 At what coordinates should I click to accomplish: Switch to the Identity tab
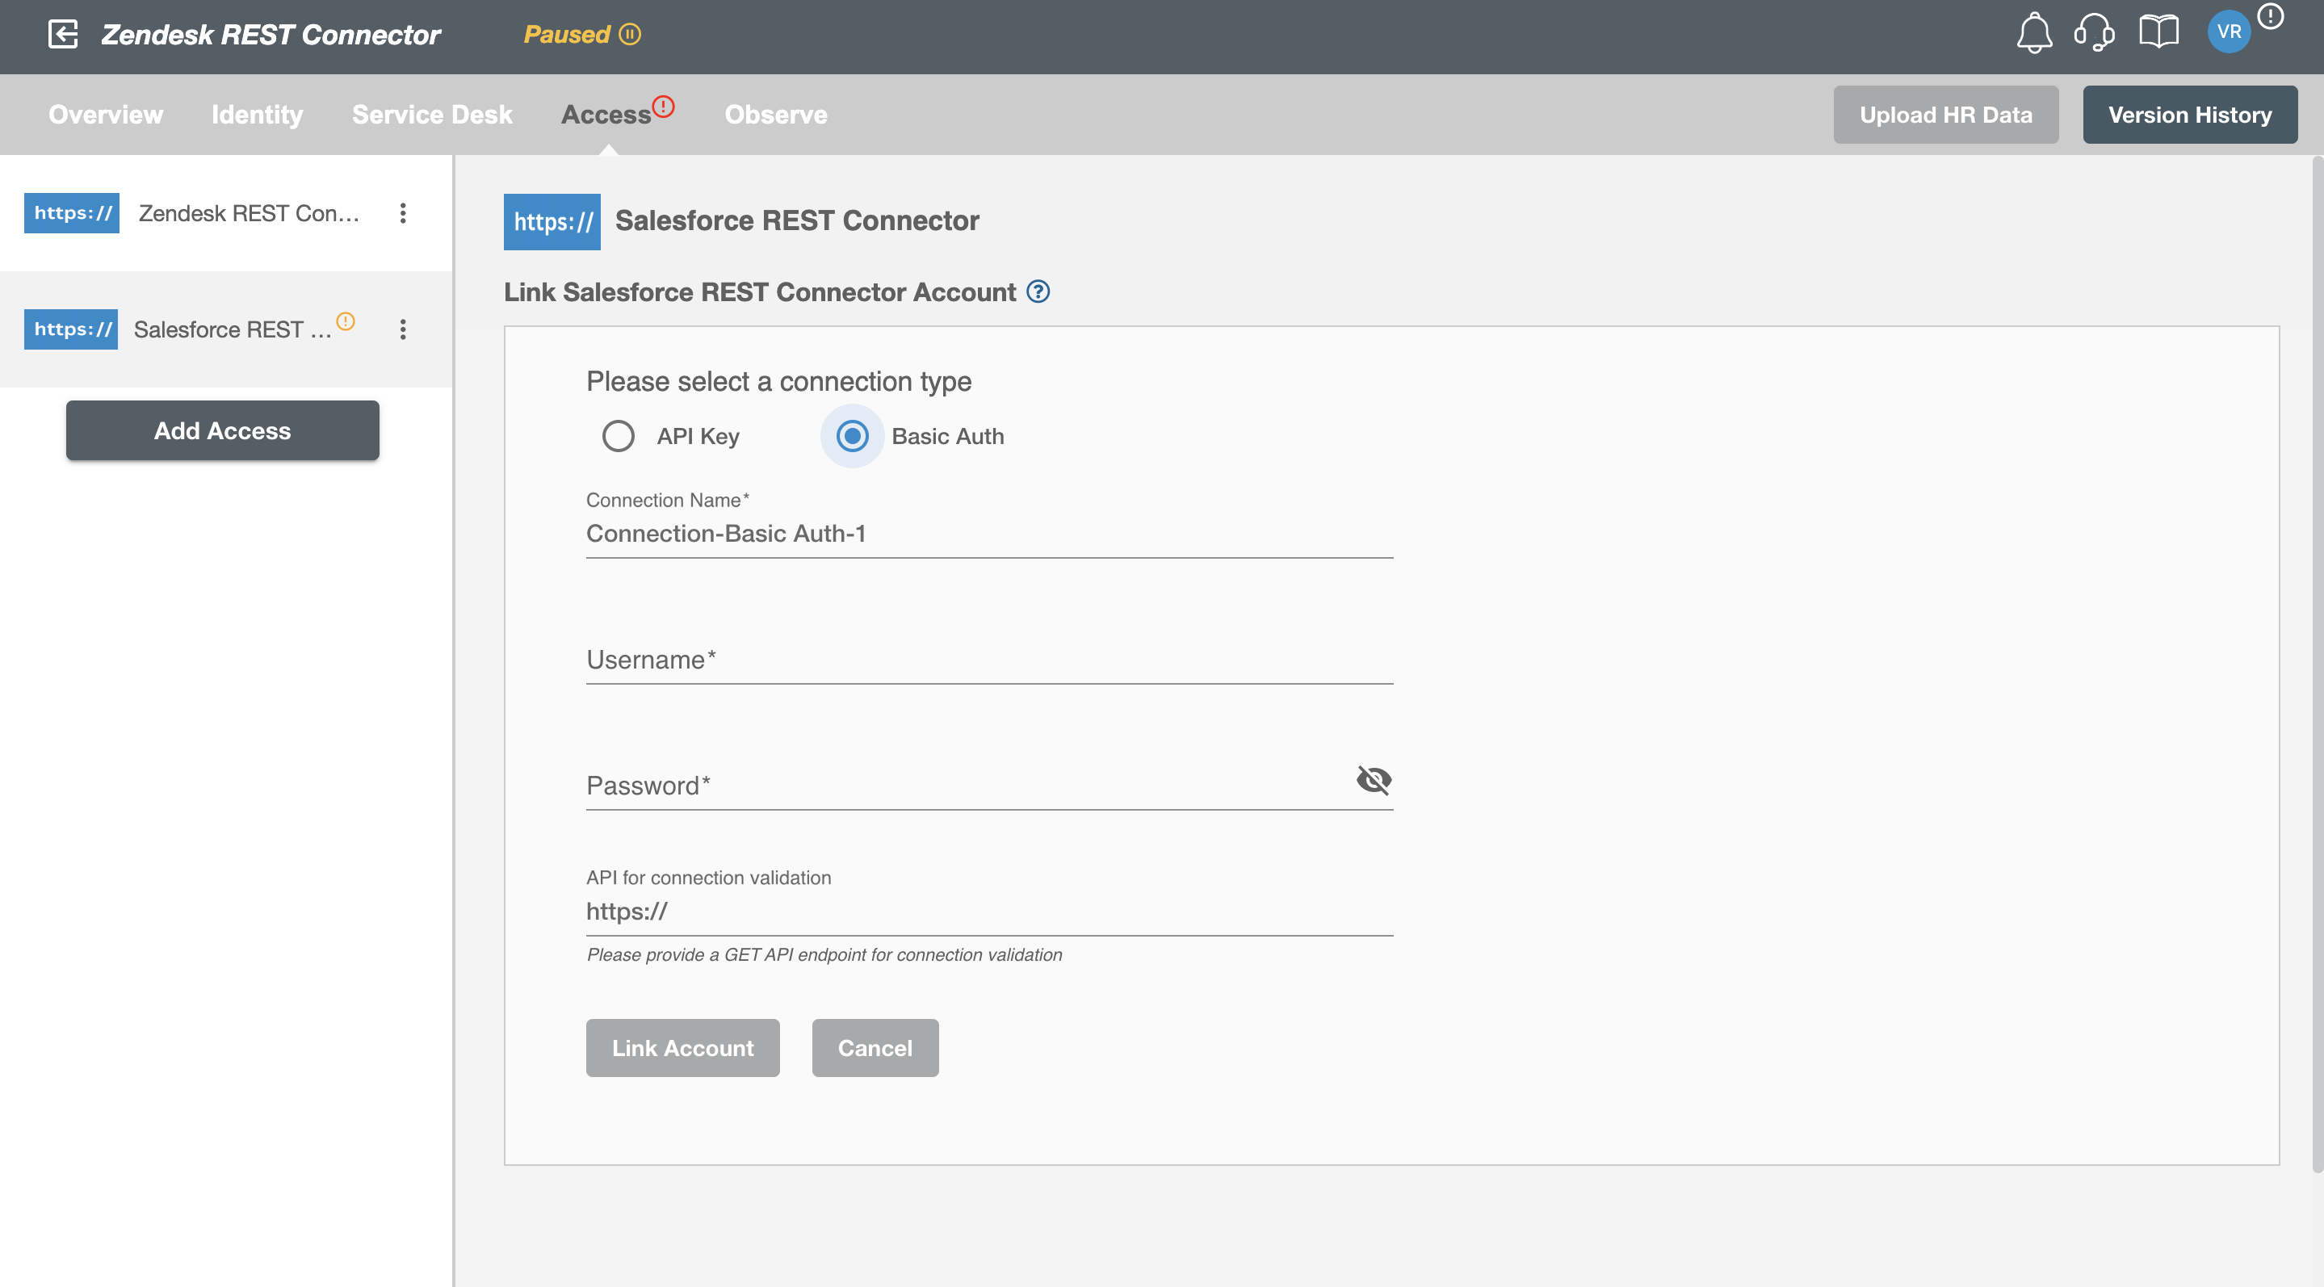[257, 115]
